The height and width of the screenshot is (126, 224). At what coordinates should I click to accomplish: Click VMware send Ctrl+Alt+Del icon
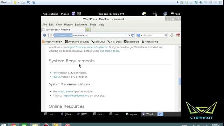pos(23,2)
